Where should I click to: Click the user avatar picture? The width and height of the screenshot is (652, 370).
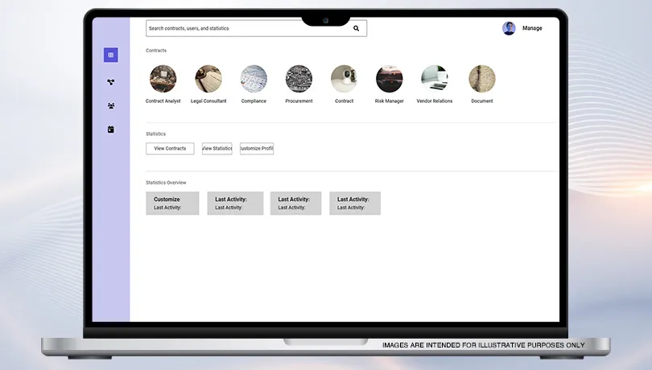pos(509,28)
